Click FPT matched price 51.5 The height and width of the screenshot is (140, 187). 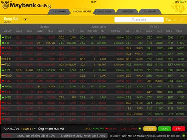click(x=83, y=70)
